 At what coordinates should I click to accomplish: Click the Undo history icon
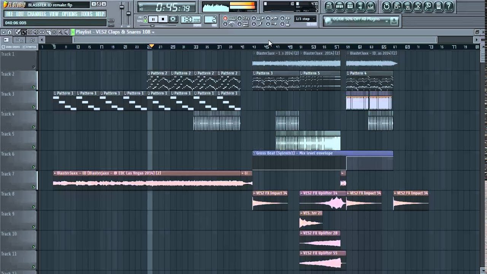387,6
